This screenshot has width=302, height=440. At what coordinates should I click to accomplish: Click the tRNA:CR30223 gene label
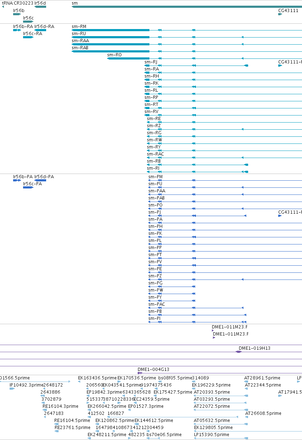[18, 3]
